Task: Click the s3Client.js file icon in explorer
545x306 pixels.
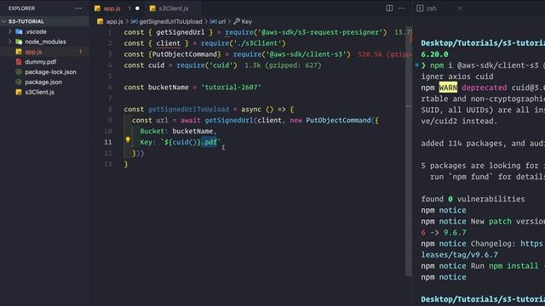Action: pos(19,92)
